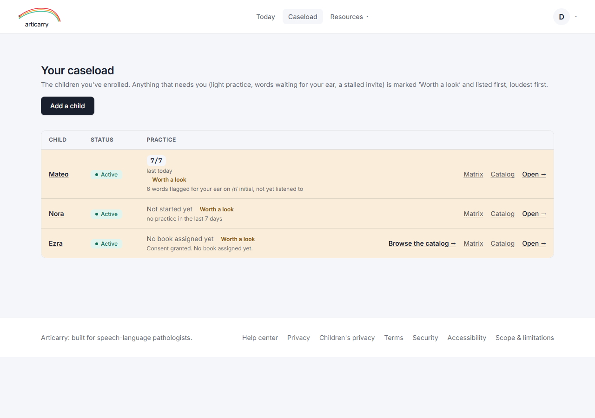Open Ezra's child name link
The height and width of the screenshot is (418, 595).
56,243
